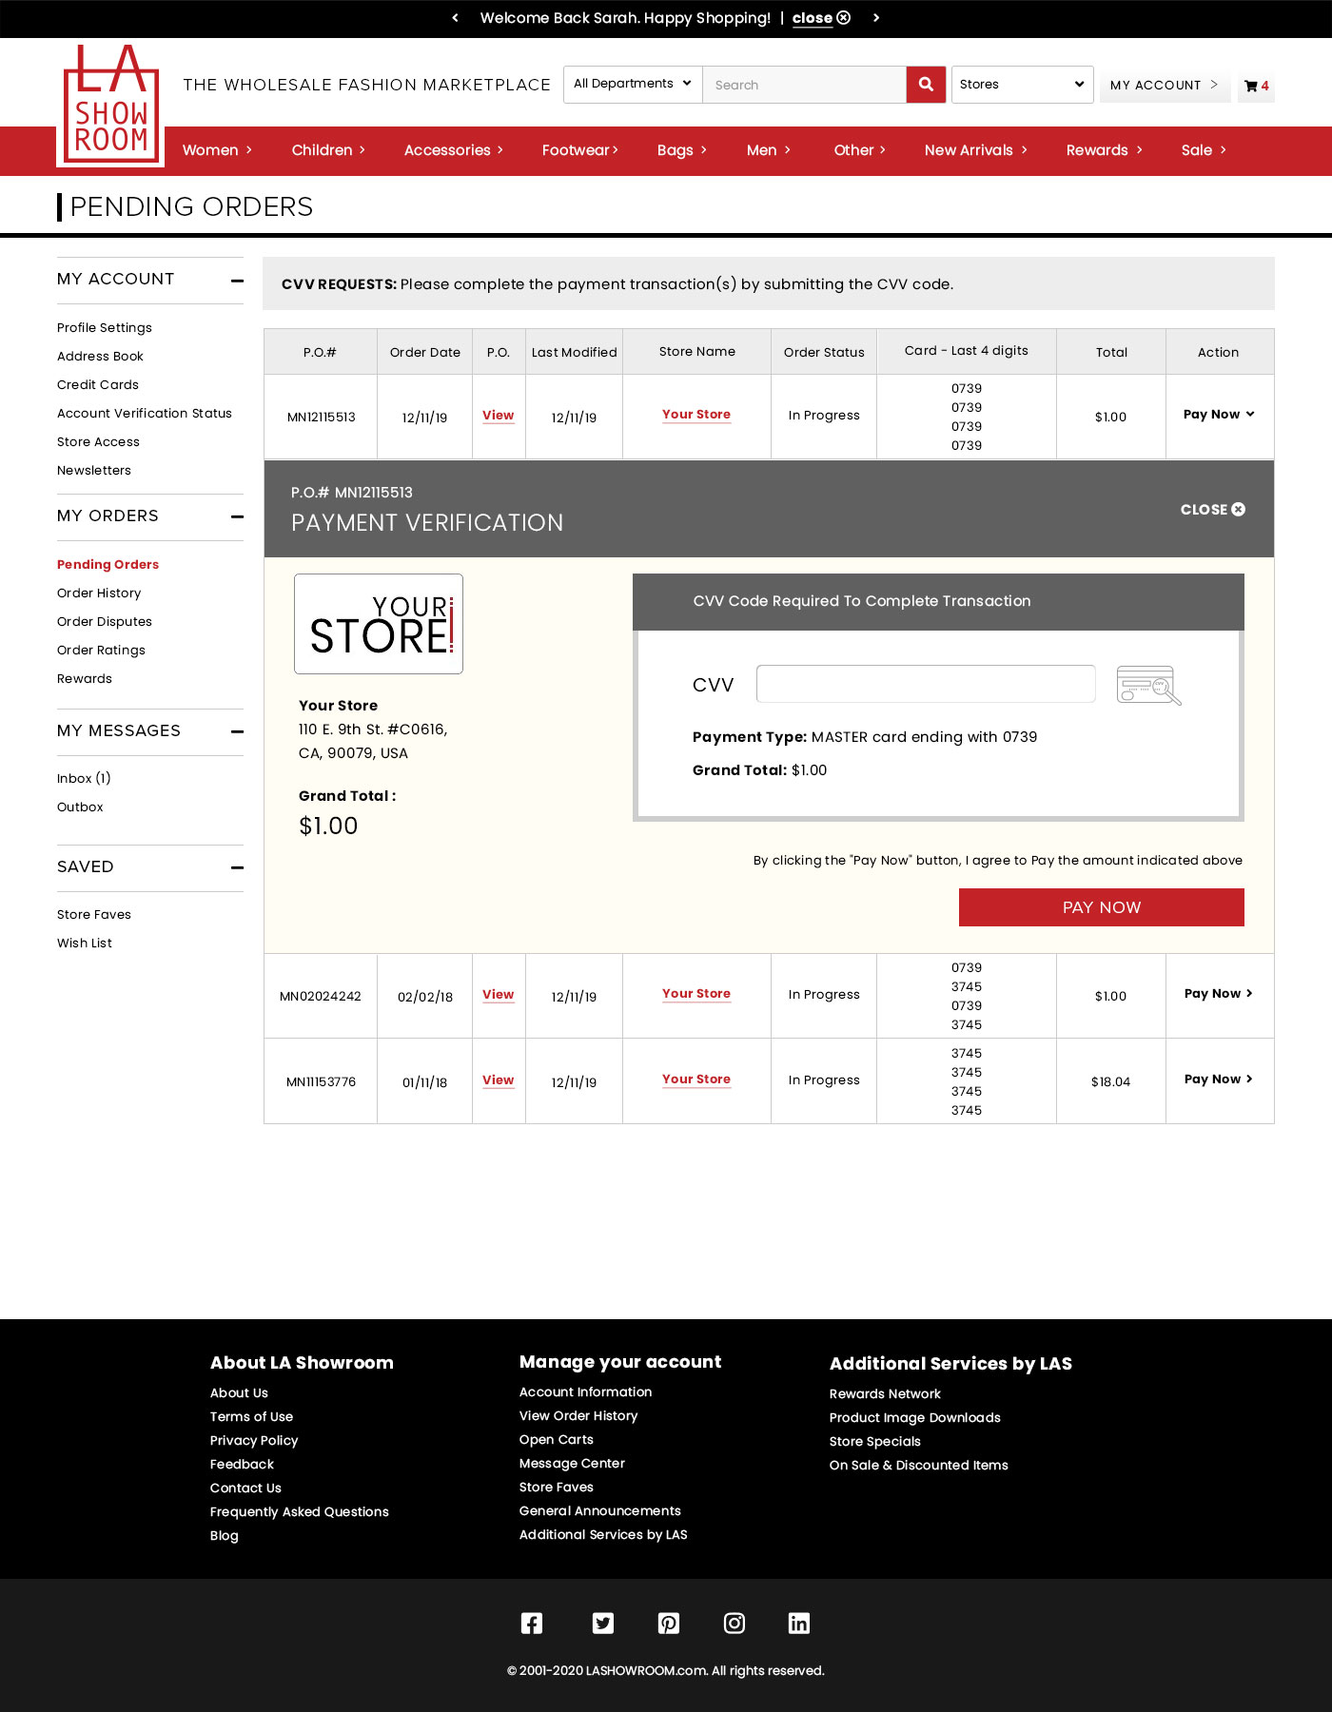This screenshot has width=1332, height=1712.
Task: View P.O. for order MN11153776
Action: click(498, 1080)
